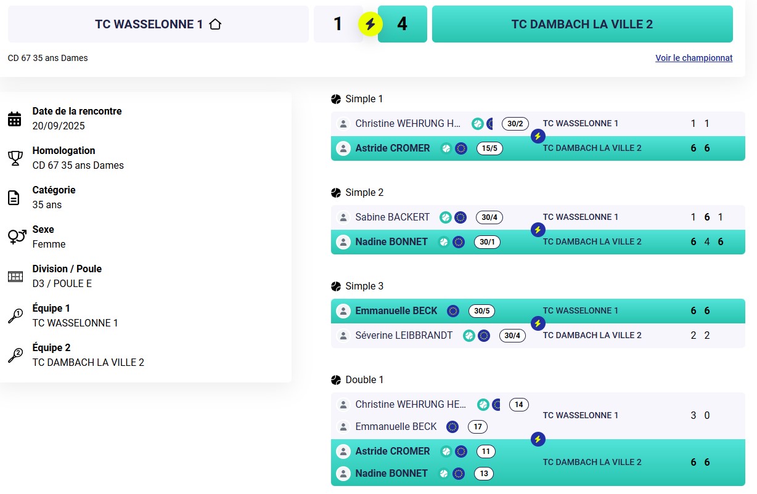
Task: Click the EU flag icon beside Séverine LEIBBRANDT
Action: [x=484, y=336]
